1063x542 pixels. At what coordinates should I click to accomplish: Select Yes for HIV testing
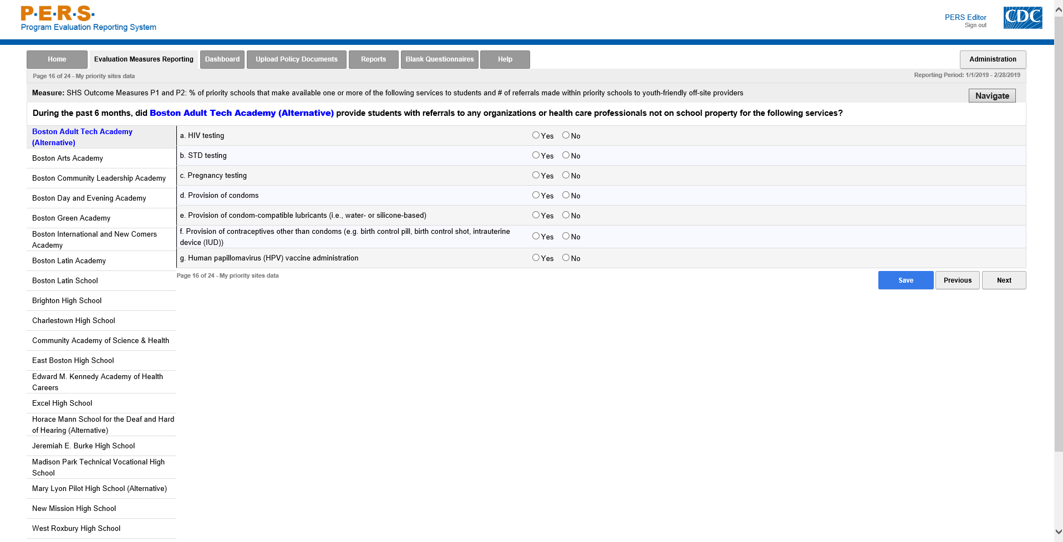point(536,135)
